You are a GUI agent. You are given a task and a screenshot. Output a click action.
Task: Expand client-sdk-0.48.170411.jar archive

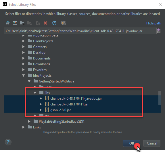pos(41,104)
